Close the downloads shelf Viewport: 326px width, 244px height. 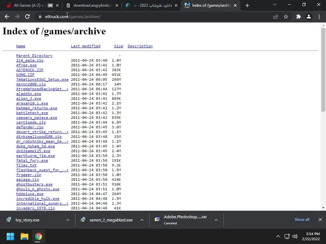(x=320, y=220)
